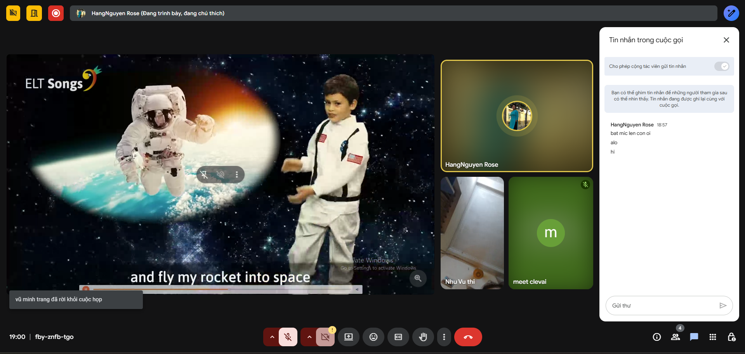Click the Gửi thư message field
Viewport: 745px width, 354px height.
tap(662, 306)
